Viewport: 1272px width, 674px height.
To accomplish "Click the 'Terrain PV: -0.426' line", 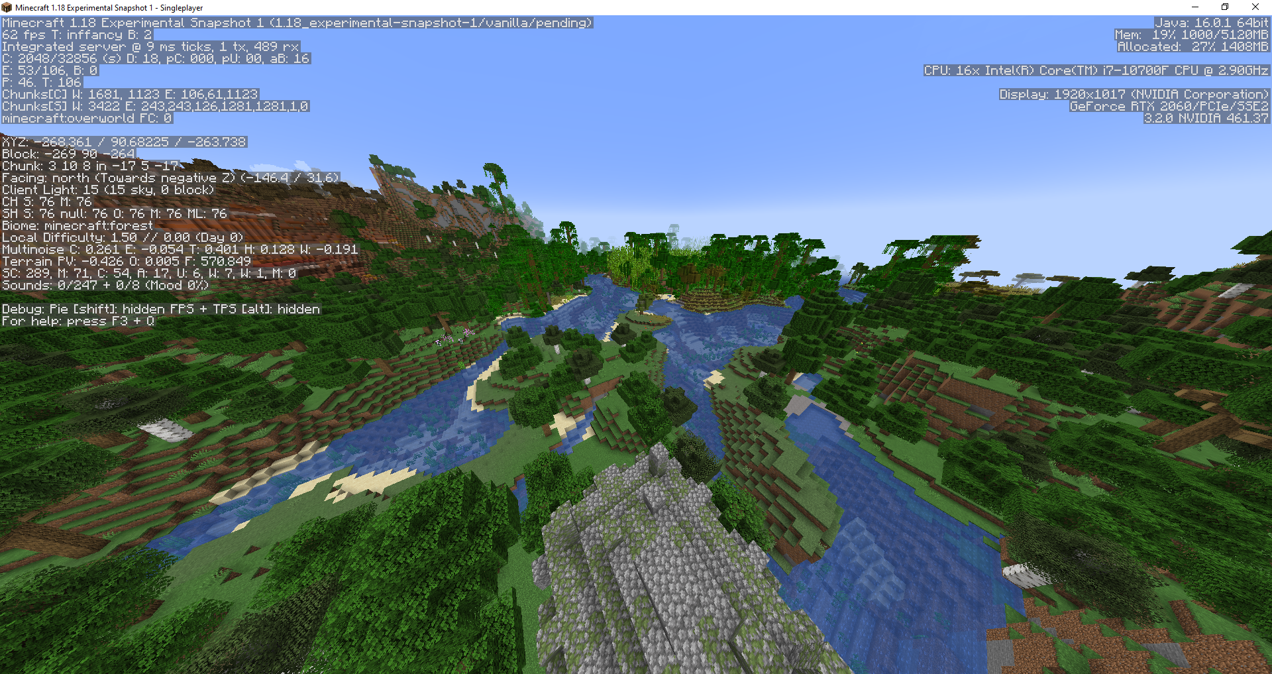I will [127, 262].
